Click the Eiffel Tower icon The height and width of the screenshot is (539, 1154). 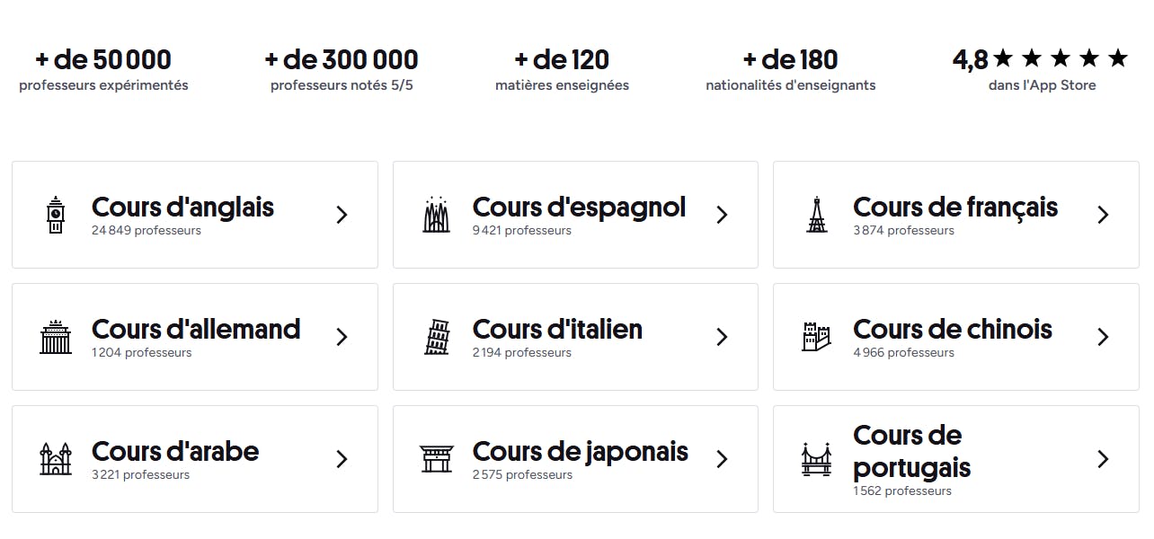817,215
